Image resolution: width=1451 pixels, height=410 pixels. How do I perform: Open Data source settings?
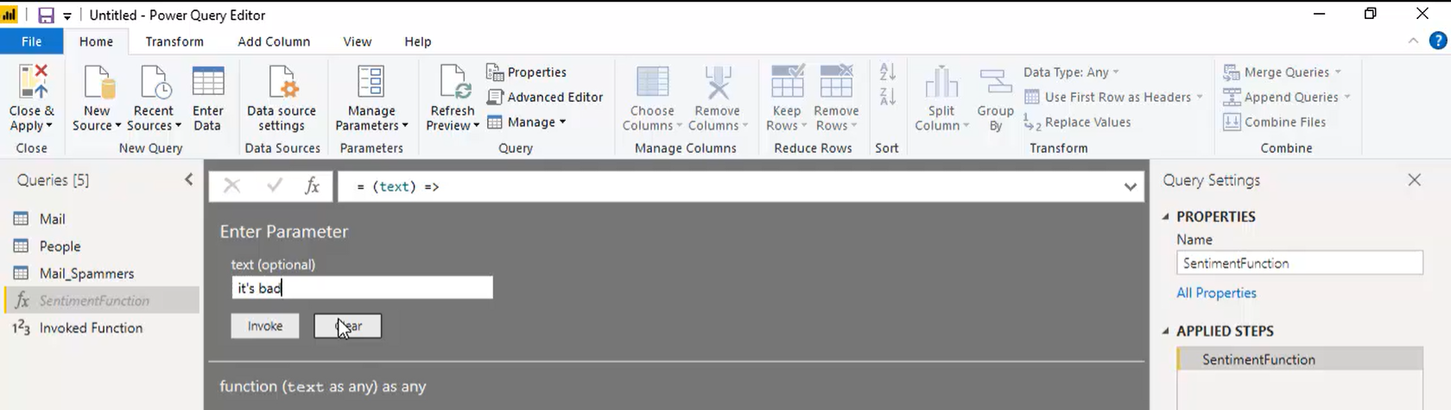click(282, 98)
